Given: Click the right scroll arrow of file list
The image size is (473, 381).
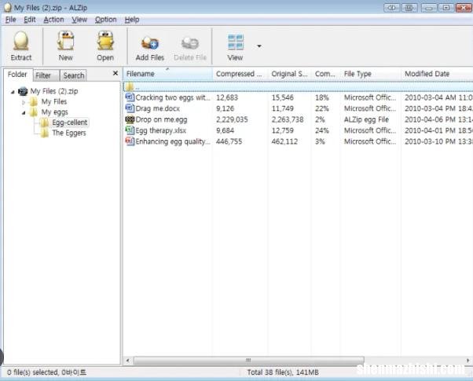Looking at the screenshot, I should coord(467,361).
